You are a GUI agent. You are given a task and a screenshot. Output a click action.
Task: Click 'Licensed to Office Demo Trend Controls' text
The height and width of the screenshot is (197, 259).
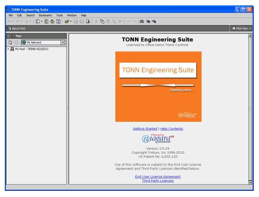point(157,45)
